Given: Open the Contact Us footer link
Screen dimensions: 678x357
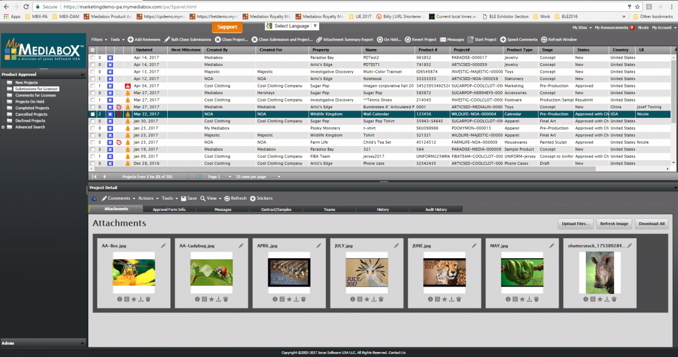Looking at the screenshot, I should tap(397, 352).
